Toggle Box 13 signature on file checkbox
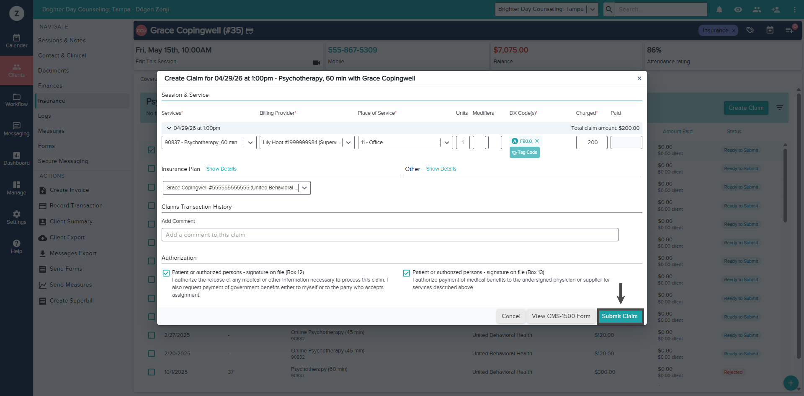The height and width of the screenshot is (396, 804). coord(407,273)
